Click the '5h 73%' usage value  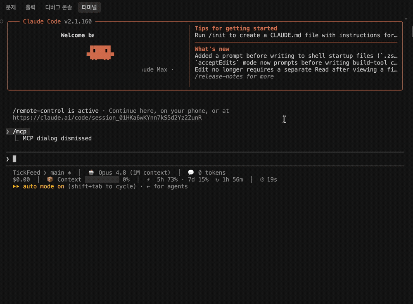click(167, 179)
